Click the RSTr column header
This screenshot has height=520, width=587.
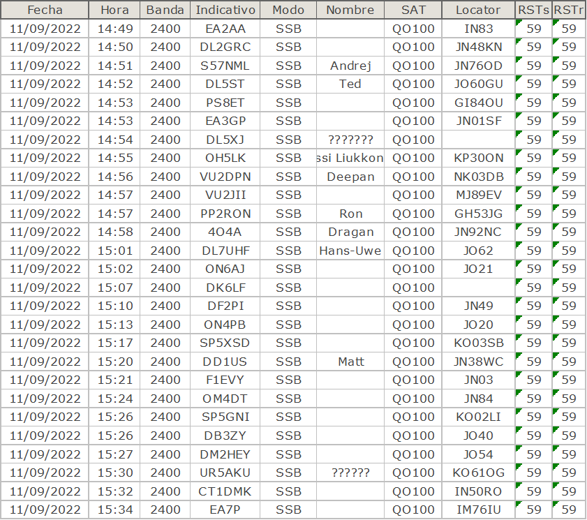point(569,10)
